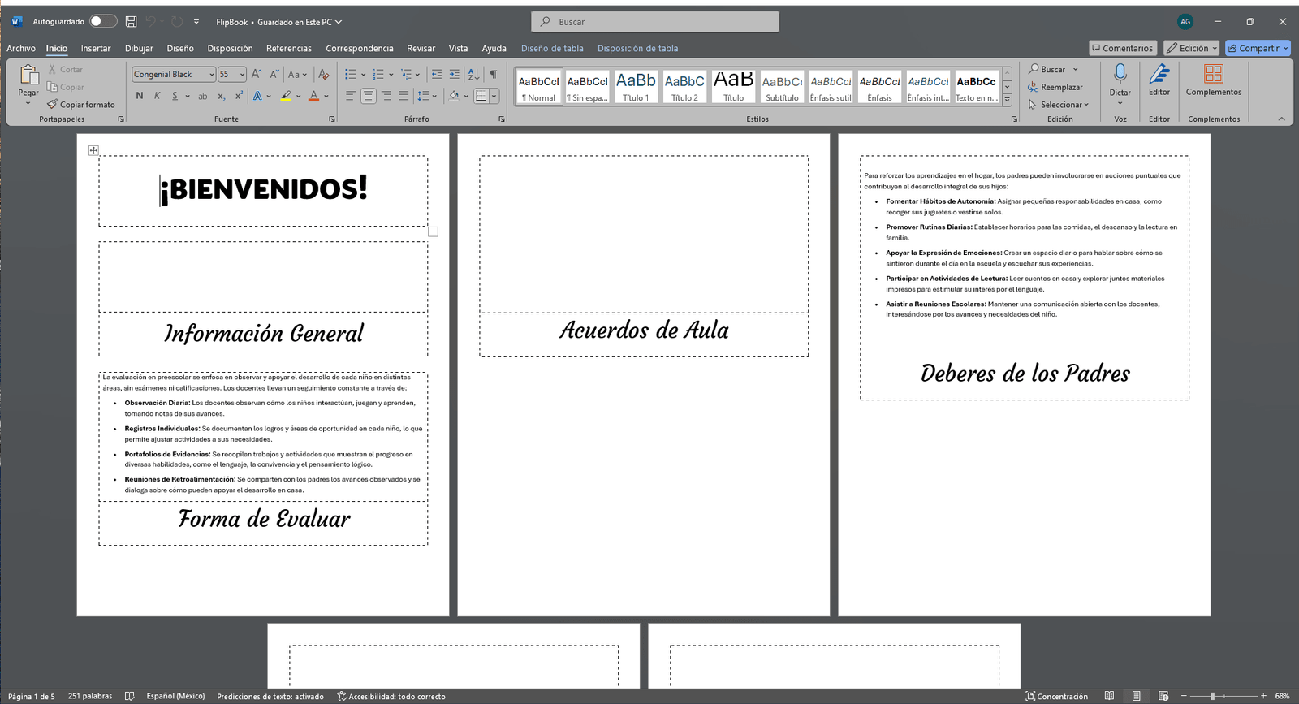The width and height of the screenshot is (1299, 704).
Task: Toggle italic (K) formatting
Action: pos(157,96)
